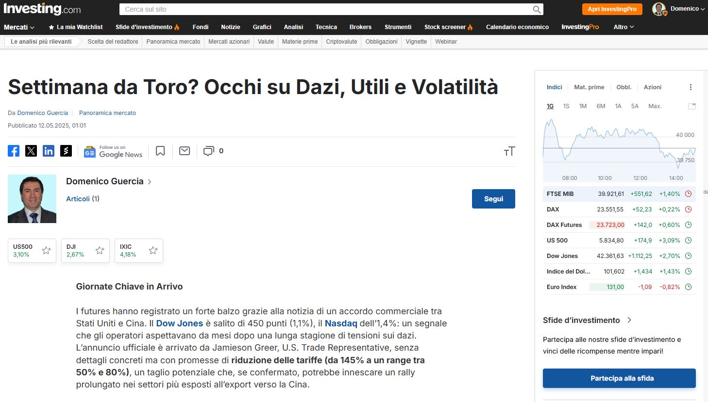Open the Grafici menu

tap(262, 27)
